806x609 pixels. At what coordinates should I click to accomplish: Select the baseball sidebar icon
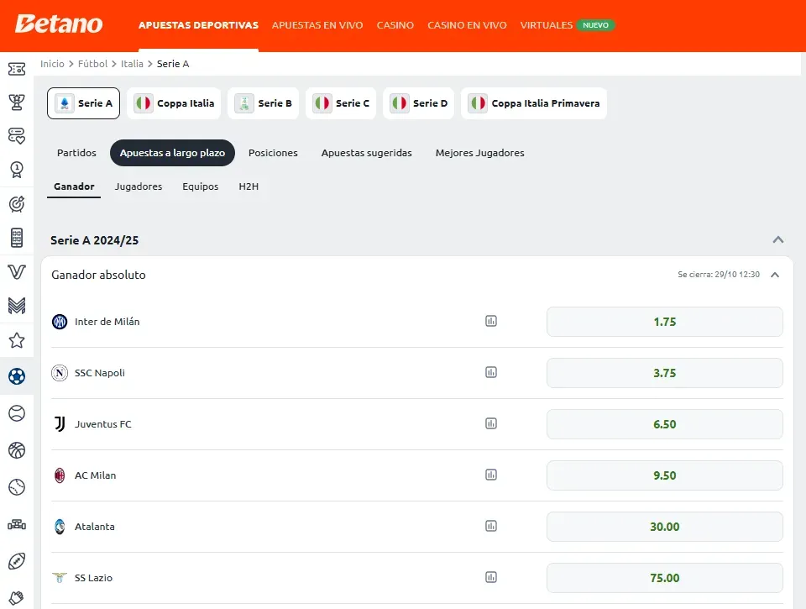coord(17,486)
